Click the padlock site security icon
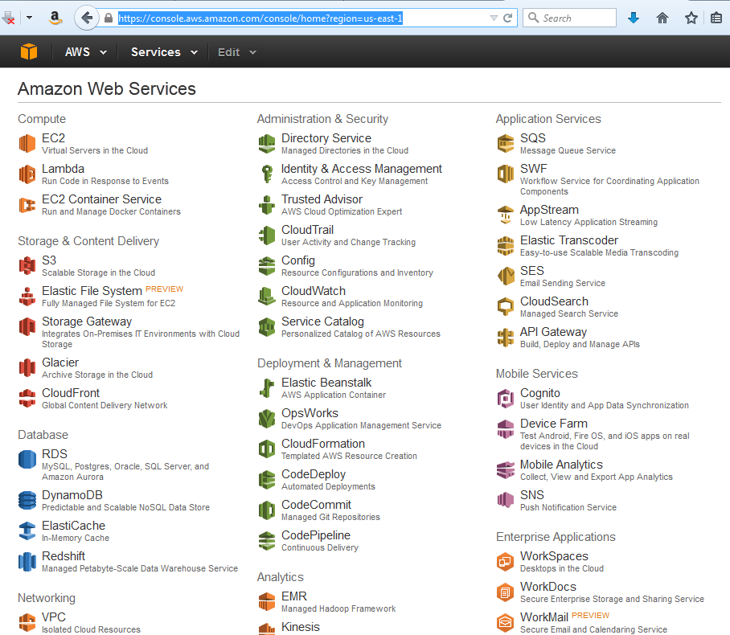Screen dimensions: 730x635 pos(109,18)
